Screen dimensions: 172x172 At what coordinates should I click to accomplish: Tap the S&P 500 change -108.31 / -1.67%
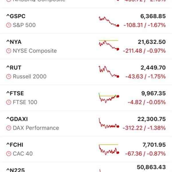(x=144, y=25)
